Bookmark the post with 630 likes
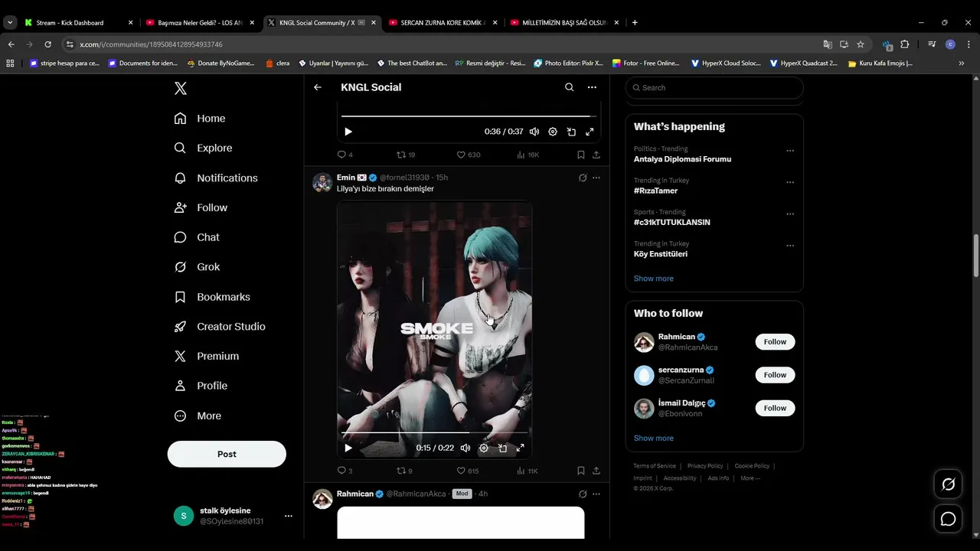The height and width of the screenshot is (551, 980). click(581, 155)
